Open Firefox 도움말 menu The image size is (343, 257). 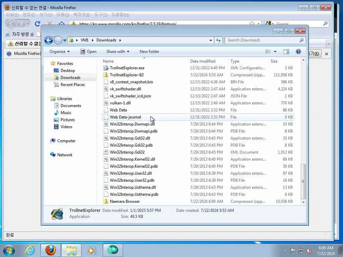tap(120, 15)
